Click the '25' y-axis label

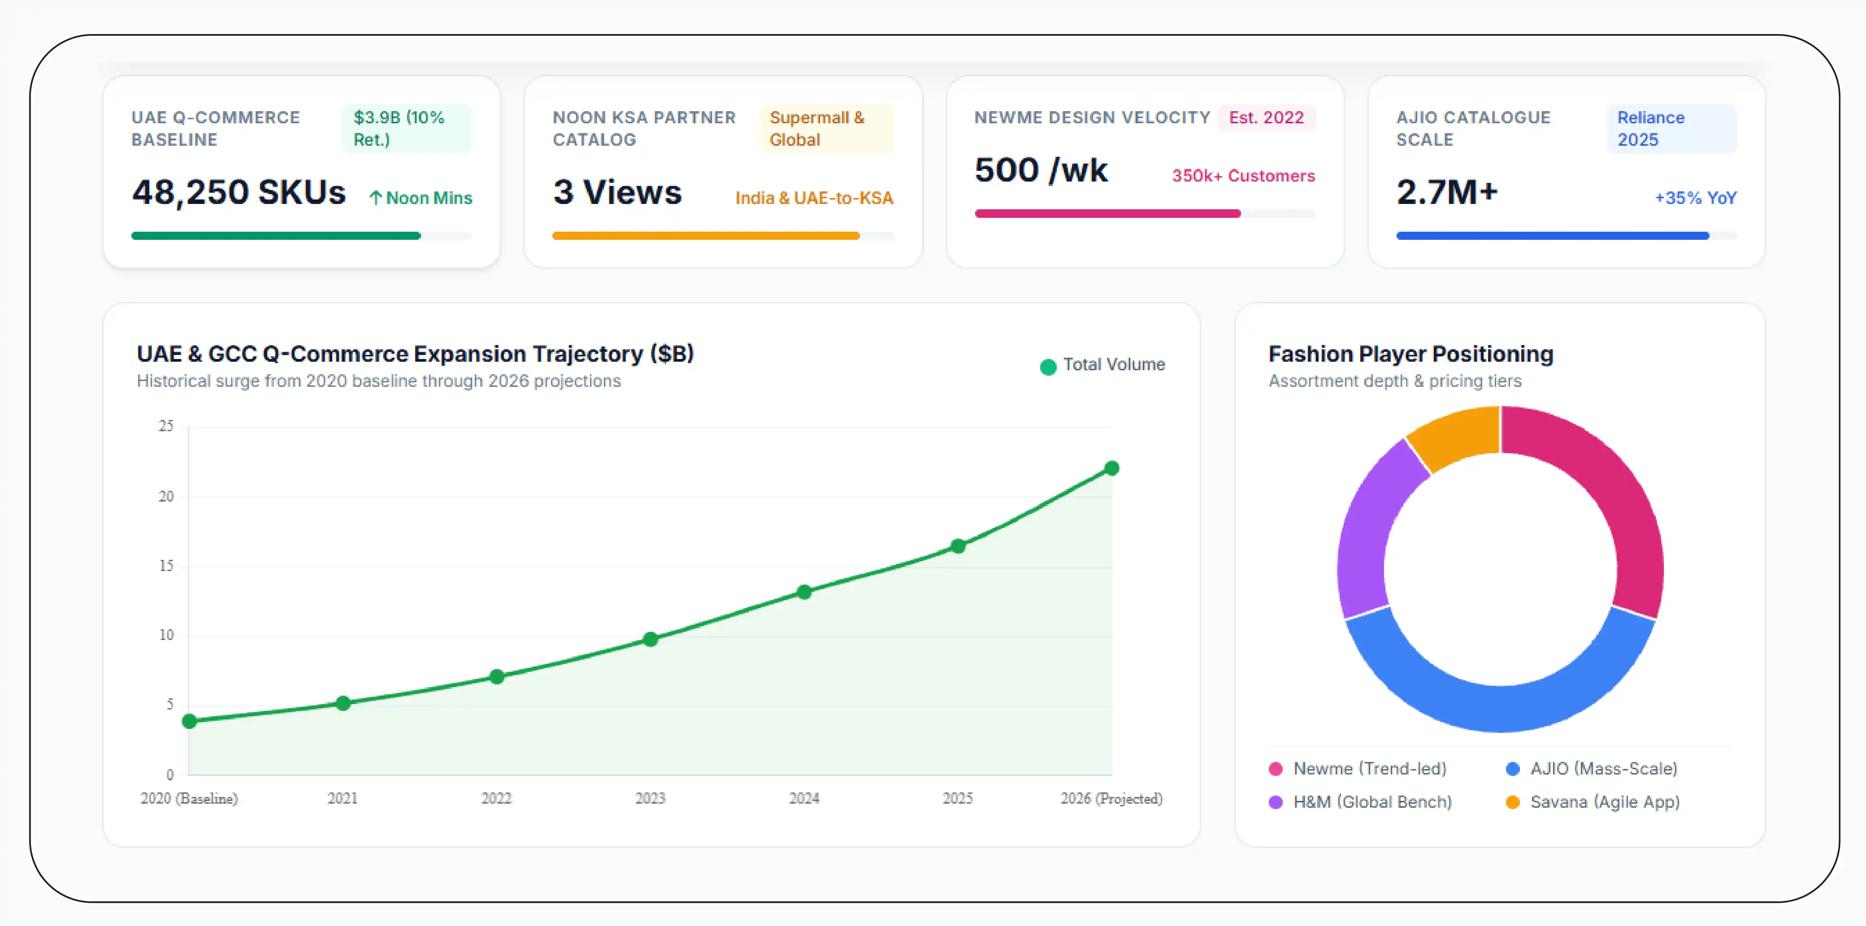coord(166,426)
